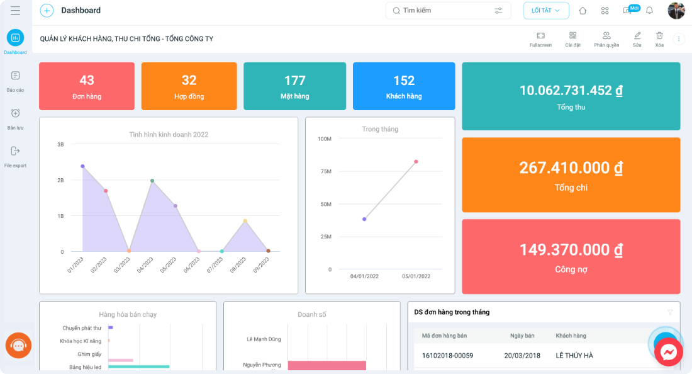Click the orange support headset icon
Image resolution: width=692 pixels, height=374 pixels.
[x=18, y=345]
